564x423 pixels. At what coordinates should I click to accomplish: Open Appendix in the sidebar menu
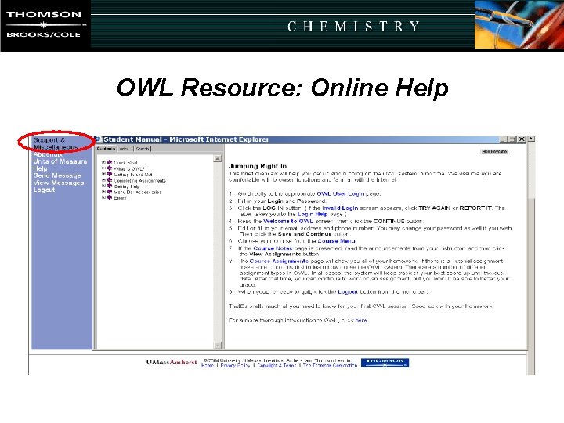(x=48, y=154)
